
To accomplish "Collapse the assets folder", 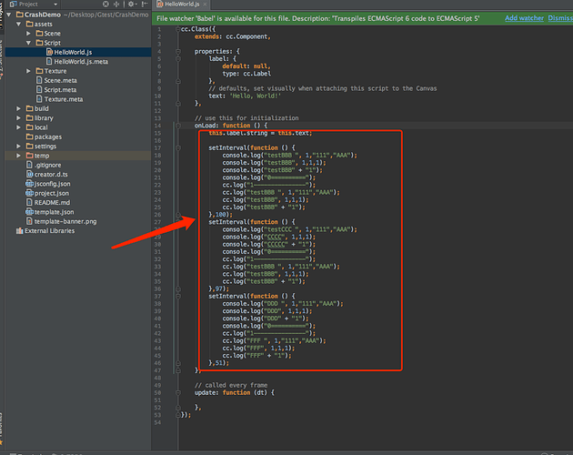I will tap(17, 24).
